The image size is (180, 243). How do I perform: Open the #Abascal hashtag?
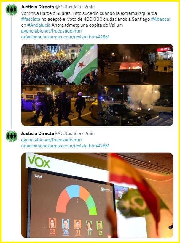point(160,19)
